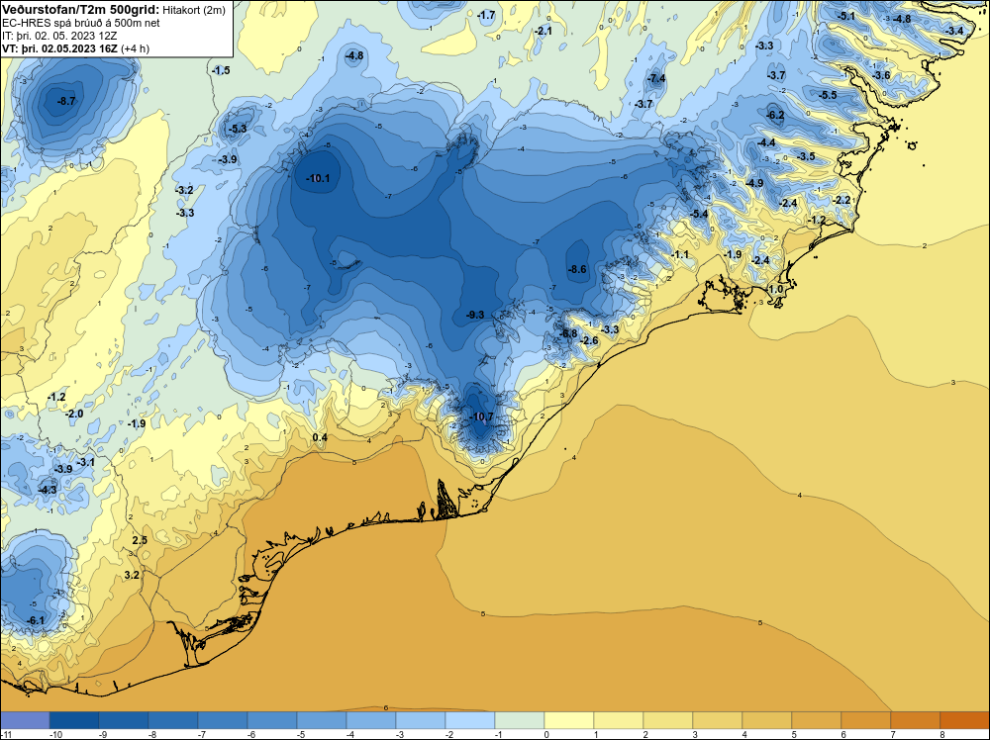Click the -3.5 temperature label
990x740 pixels.
coord(806,156)
